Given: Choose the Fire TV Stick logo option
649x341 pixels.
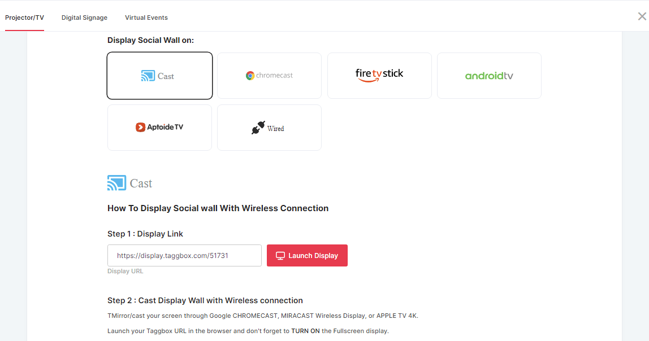Looking at the screenshot, I should point(379,75).
